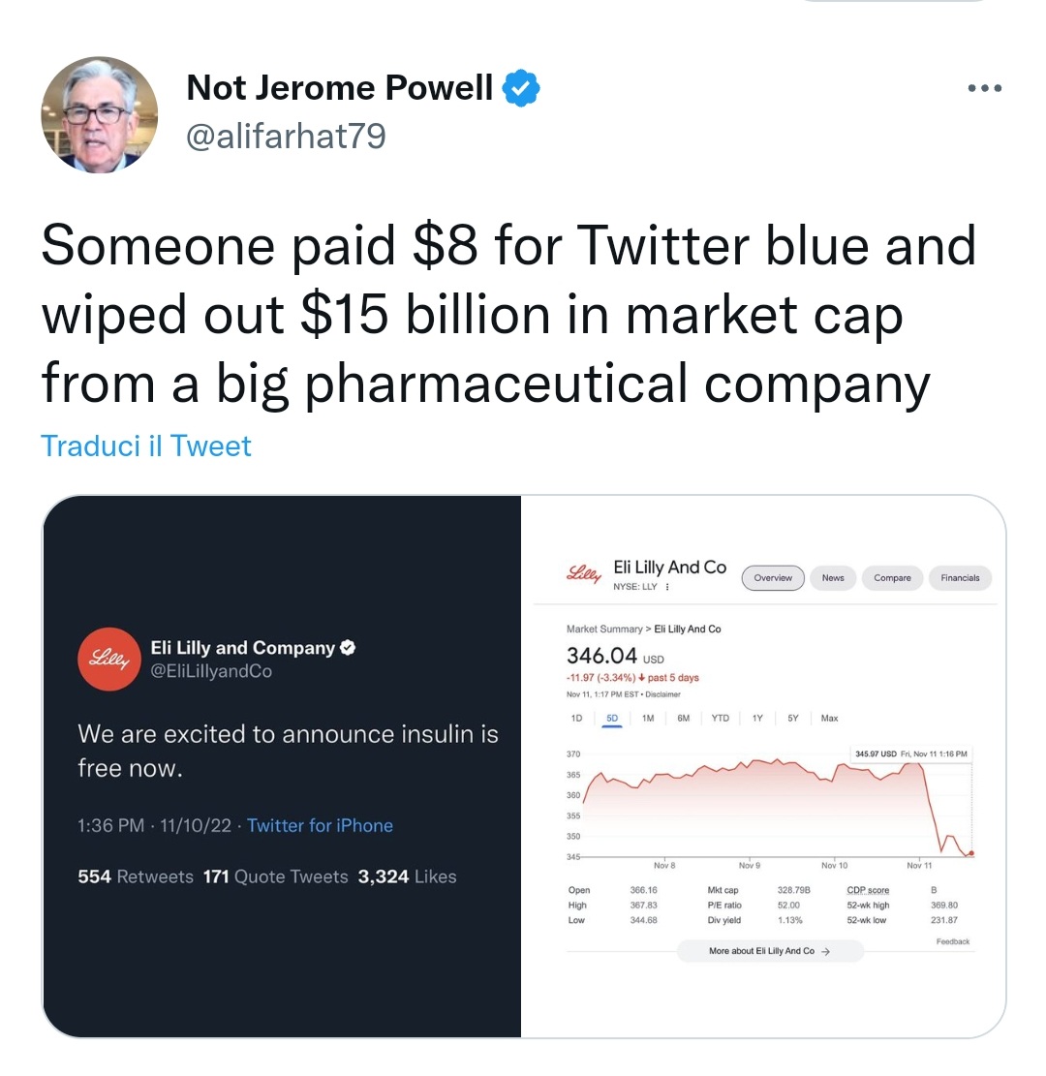Select the Overview tab
The image size is (1046, 1076).
pos(773,578)
